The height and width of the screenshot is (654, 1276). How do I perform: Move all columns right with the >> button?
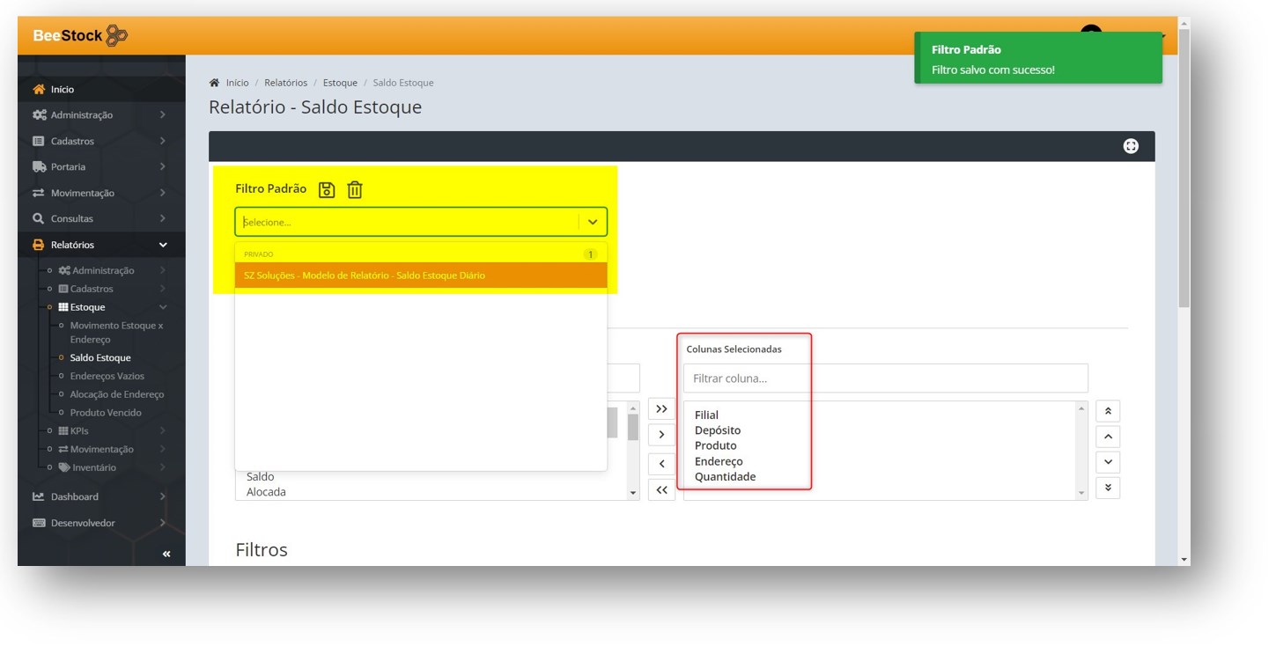tap(661, 409)
